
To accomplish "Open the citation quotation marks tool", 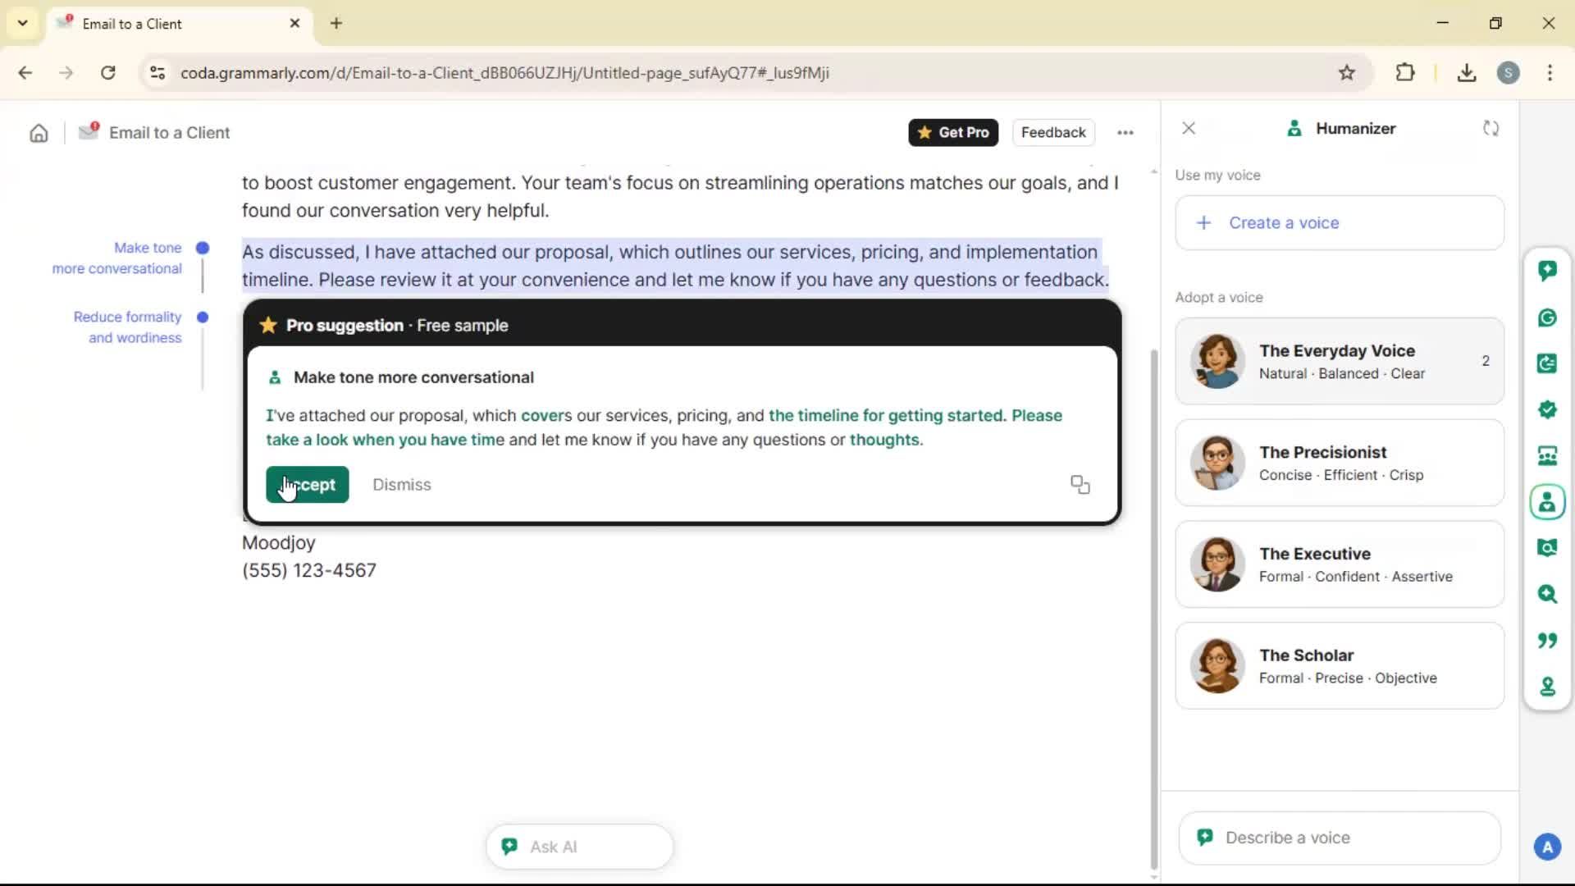I will coord(1547,640).
